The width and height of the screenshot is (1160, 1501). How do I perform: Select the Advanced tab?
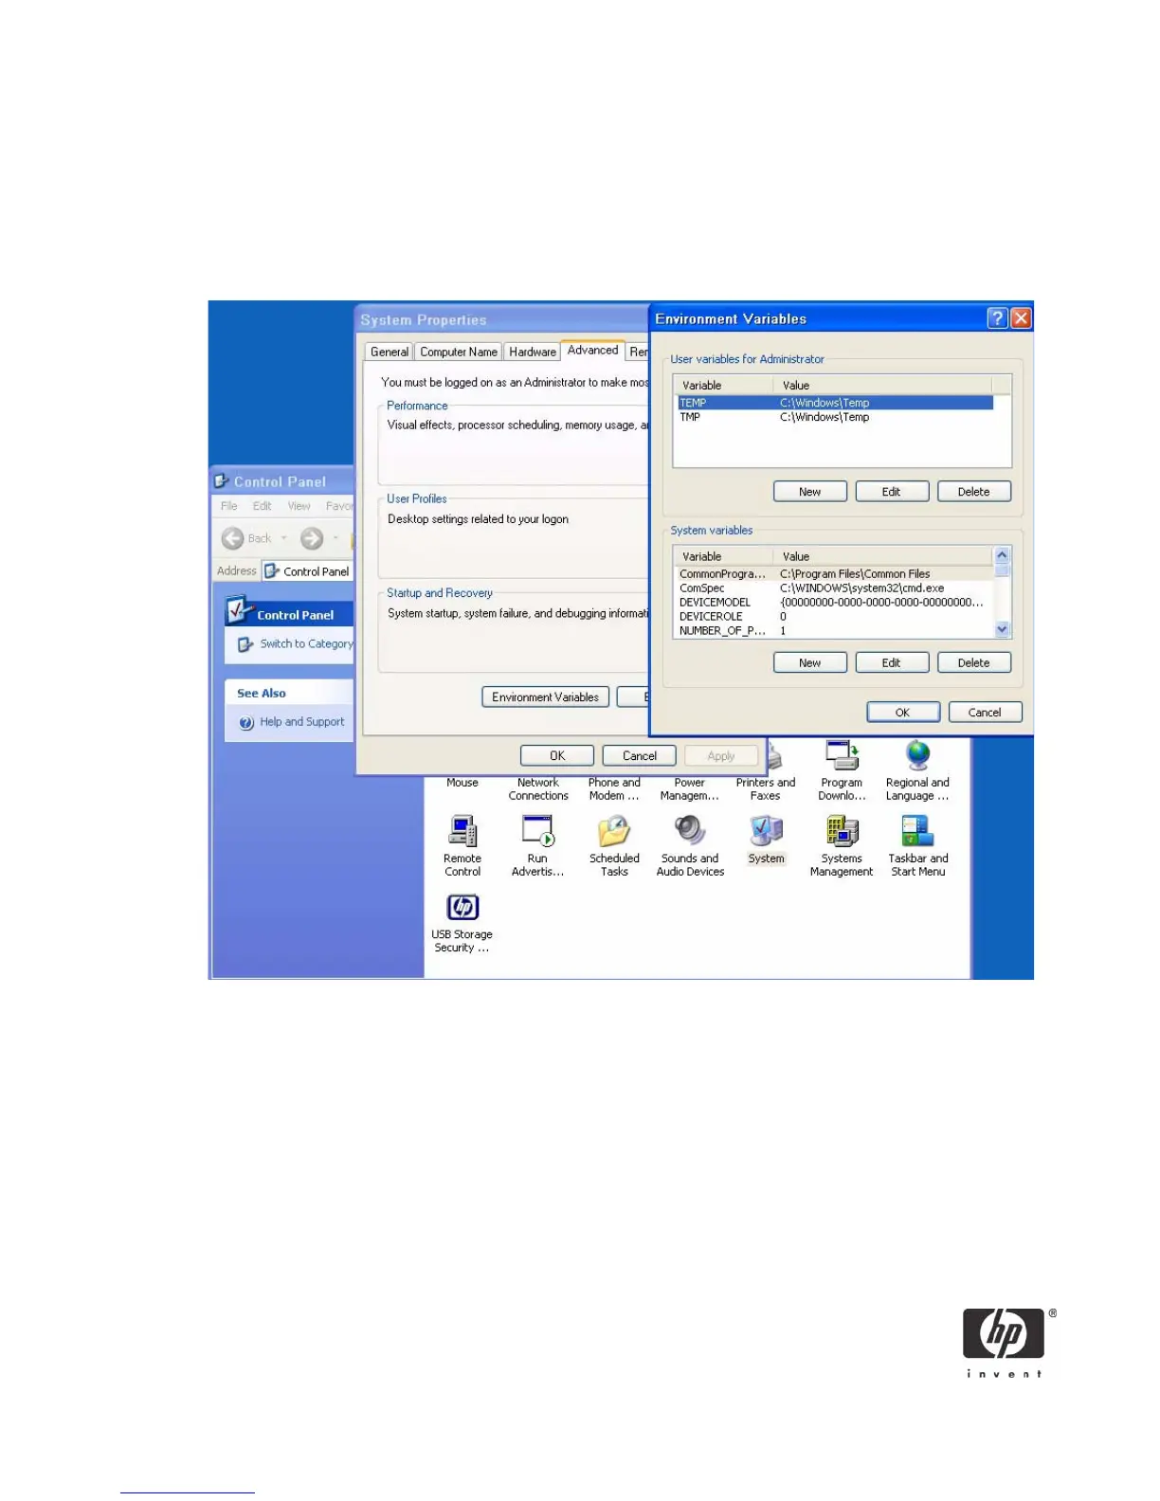pos(592,350)
